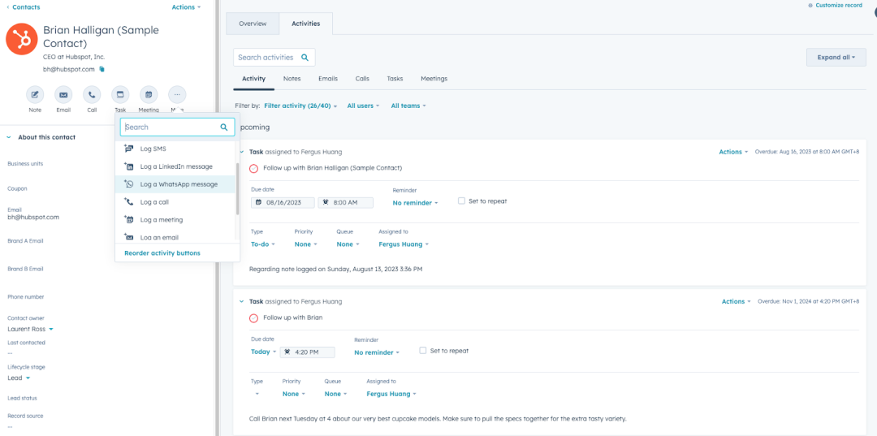The width and height of the screenshot is (877, 436).
Task: Click the Meeting activity icon
Action: [149, 94]
